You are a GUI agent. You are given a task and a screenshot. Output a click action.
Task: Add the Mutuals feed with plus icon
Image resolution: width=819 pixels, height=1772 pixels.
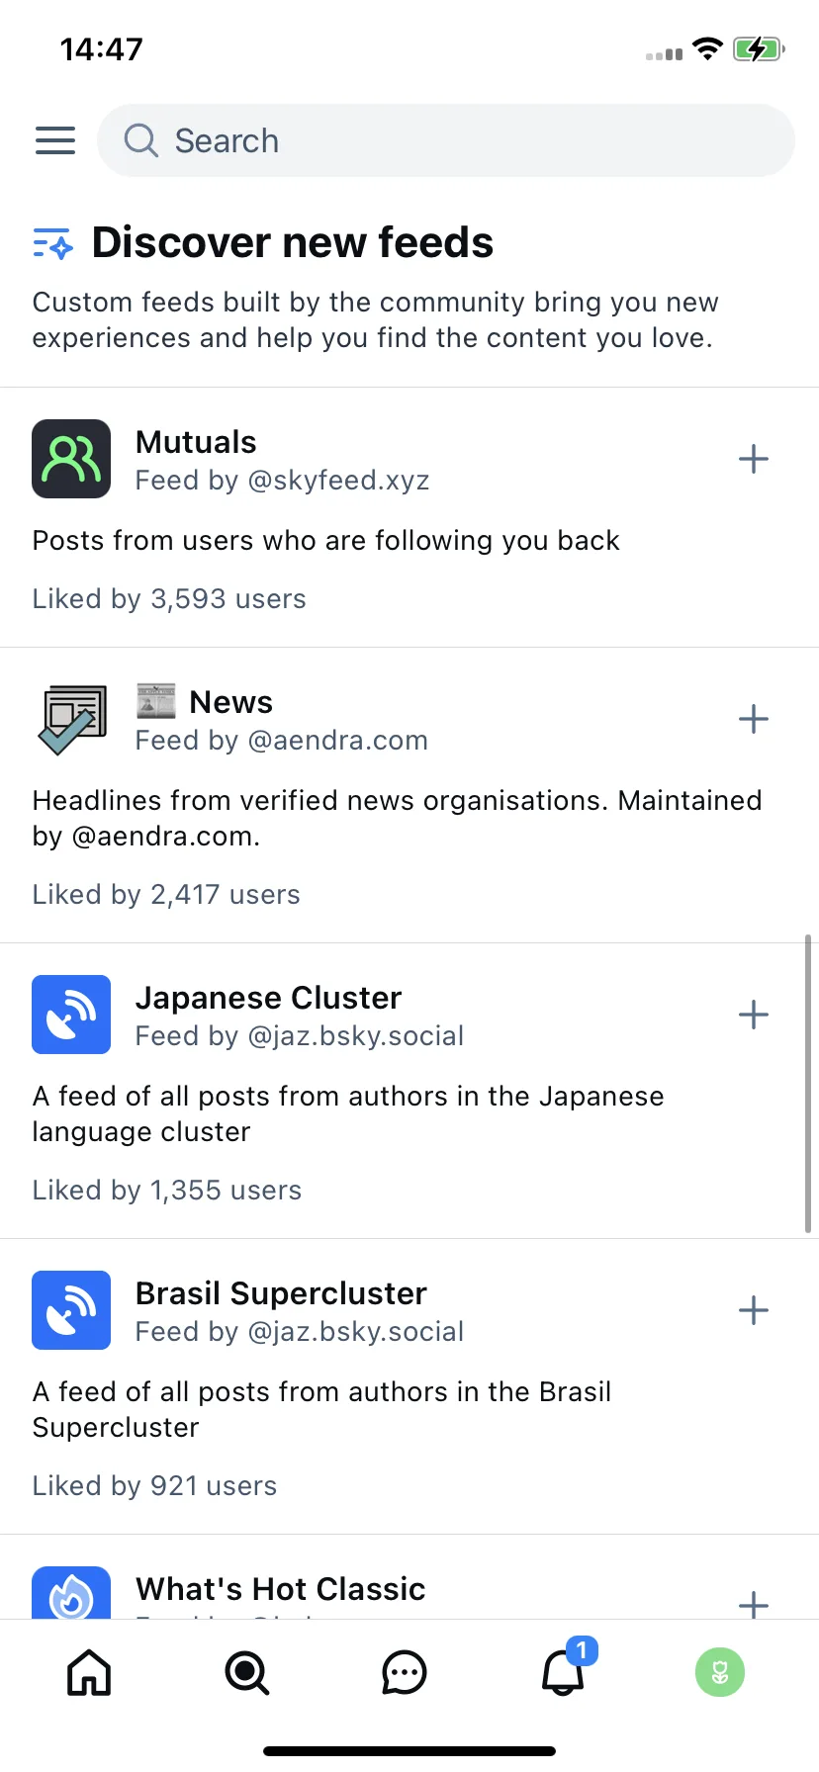pyautogui.click(x=754, y=459)
